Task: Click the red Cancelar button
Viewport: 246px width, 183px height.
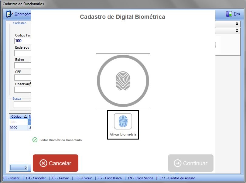Action: point(56,163)
